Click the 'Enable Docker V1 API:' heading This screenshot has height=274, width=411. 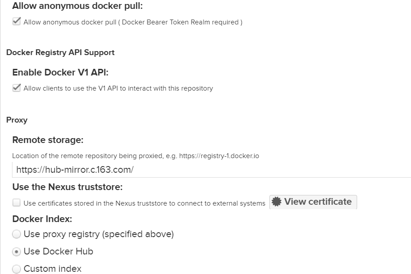(60, 73)
